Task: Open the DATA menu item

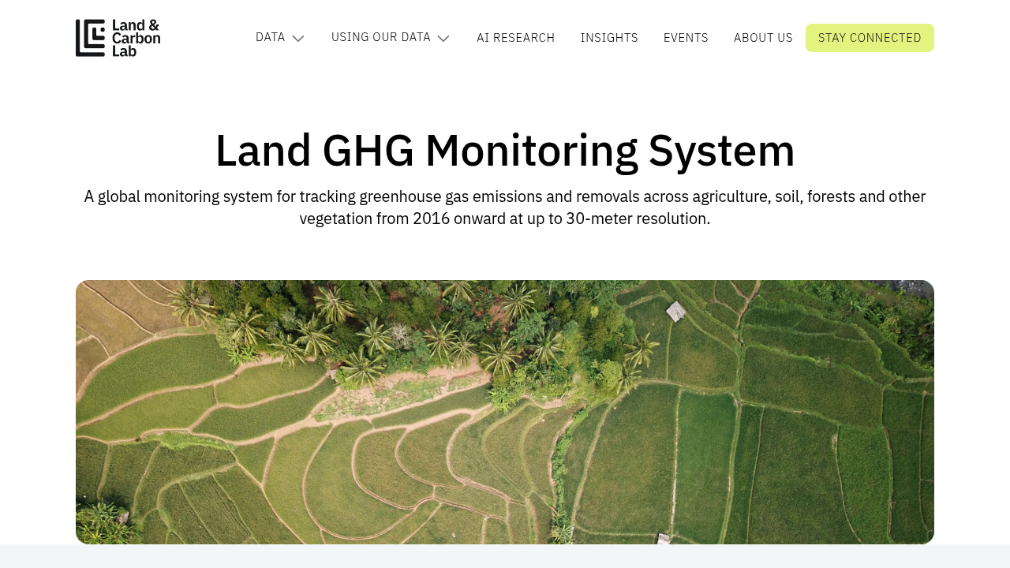Action: point(271,37)
